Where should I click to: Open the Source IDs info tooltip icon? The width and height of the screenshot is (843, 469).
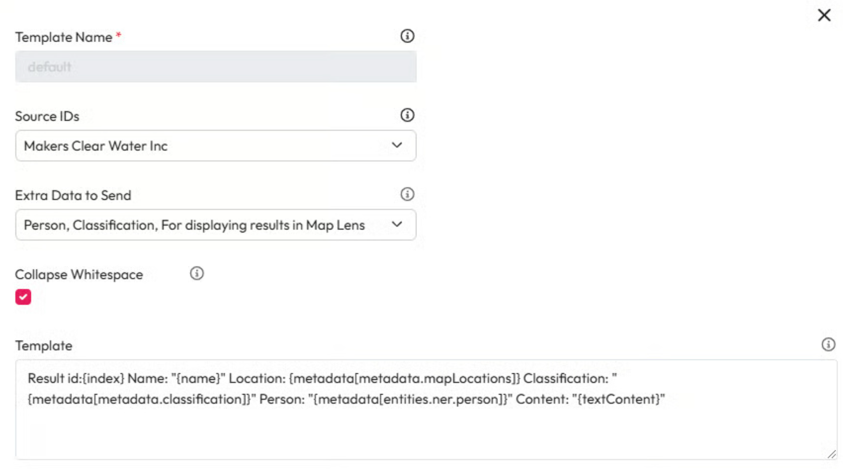(x=407, y=115)
